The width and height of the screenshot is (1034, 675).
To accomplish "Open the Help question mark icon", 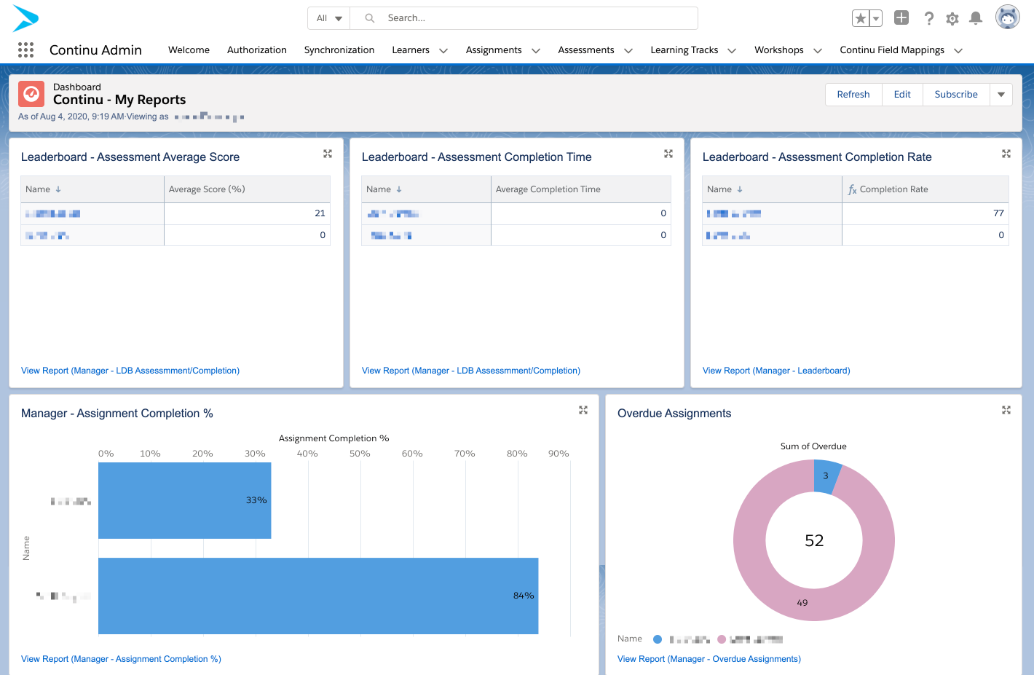I will 928,18.
